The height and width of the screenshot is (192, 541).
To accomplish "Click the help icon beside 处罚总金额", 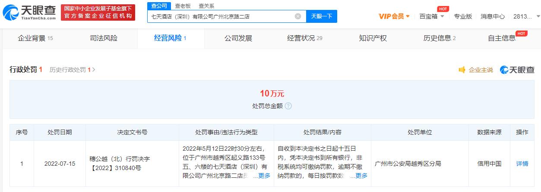I will (288, 106).
